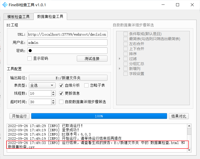Focus the 用户名 field containing admin
The width and height of the screenshot is (200, 159).
coord(67,42)
